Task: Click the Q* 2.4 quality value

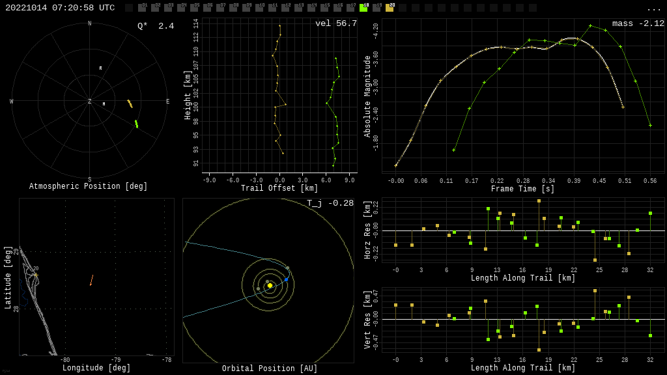Action: (155, 26)
